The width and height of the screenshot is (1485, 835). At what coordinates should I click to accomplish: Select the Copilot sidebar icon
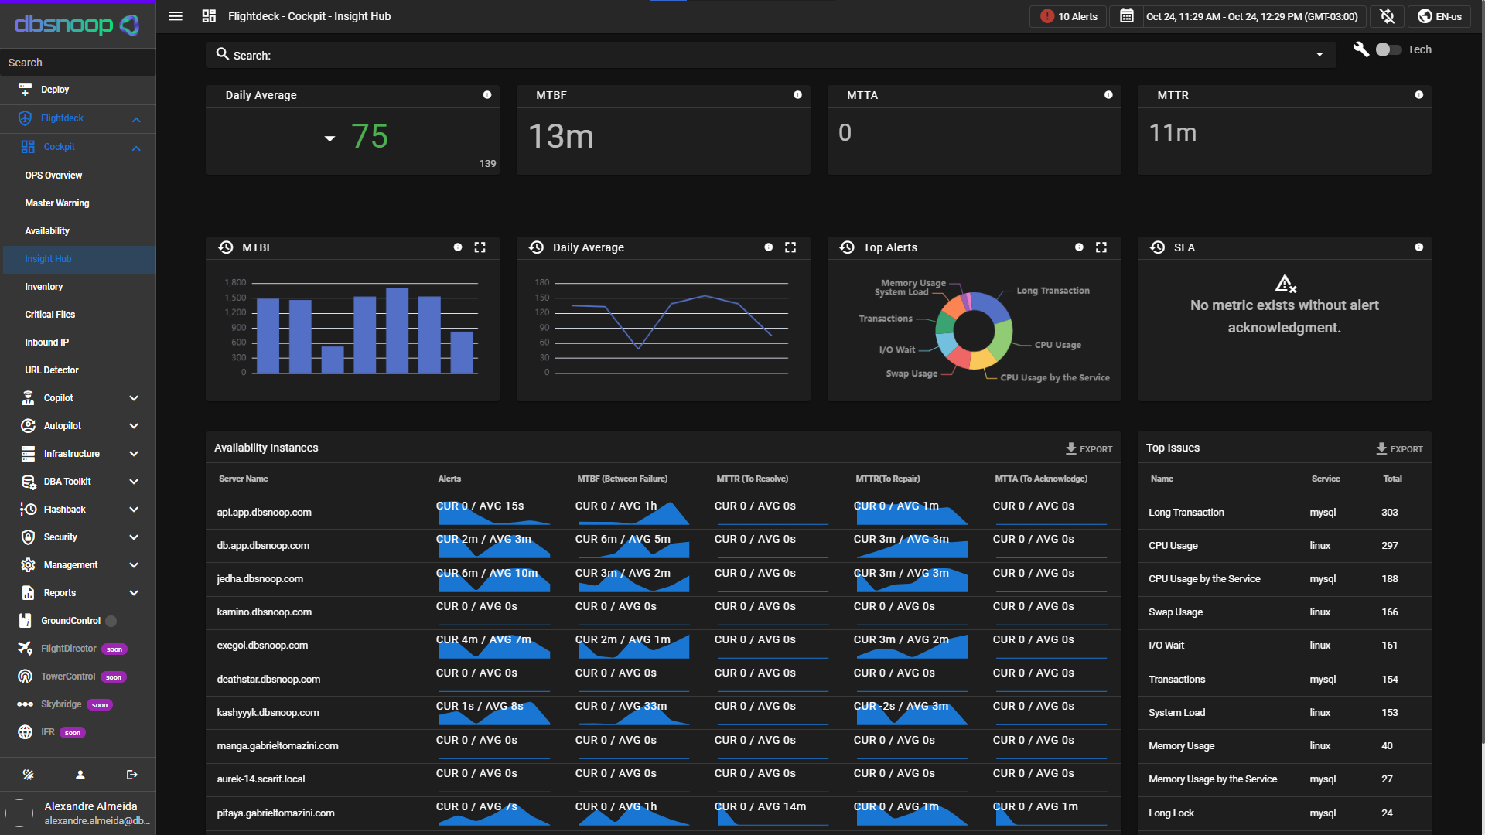28,397
